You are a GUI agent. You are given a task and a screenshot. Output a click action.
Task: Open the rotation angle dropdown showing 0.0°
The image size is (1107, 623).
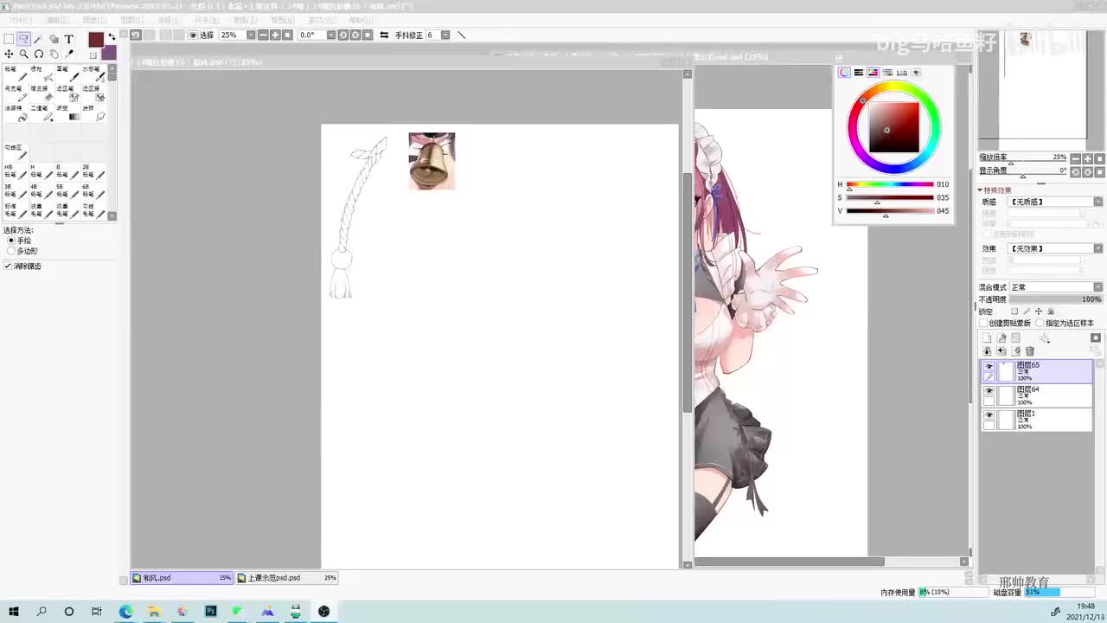tap(330, 35)
